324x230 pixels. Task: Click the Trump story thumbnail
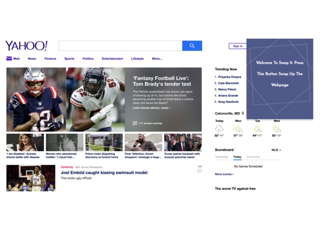pos(183,142)
